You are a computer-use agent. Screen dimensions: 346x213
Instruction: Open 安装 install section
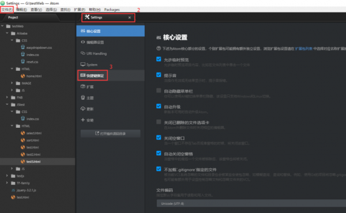(111, 120)
